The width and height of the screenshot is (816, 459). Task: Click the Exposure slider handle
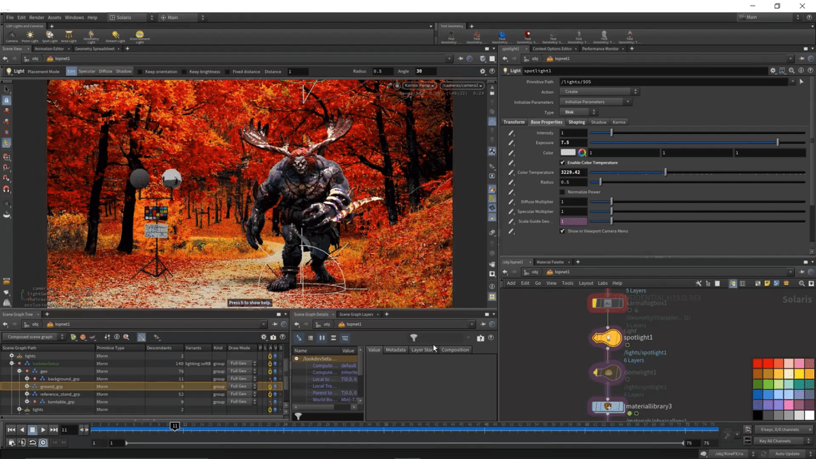tap(777, 143)
